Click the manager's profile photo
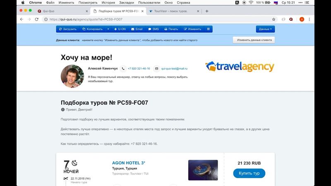The image size is (331, 186). [72, 76]
